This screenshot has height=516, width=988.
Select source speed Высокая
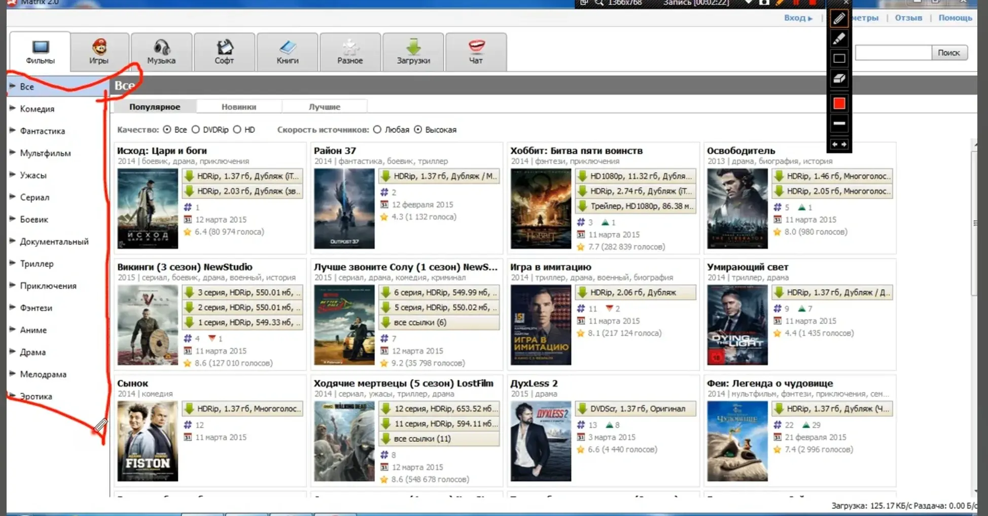[418, 130]
